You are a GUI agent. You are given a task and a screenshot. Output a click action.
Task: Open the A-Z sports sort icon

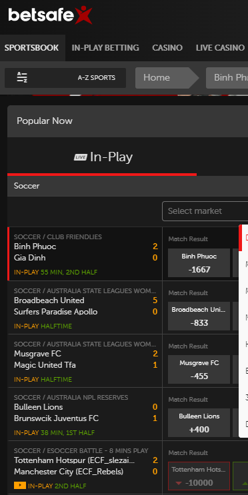pyautogui.click(x=22, y=78)
